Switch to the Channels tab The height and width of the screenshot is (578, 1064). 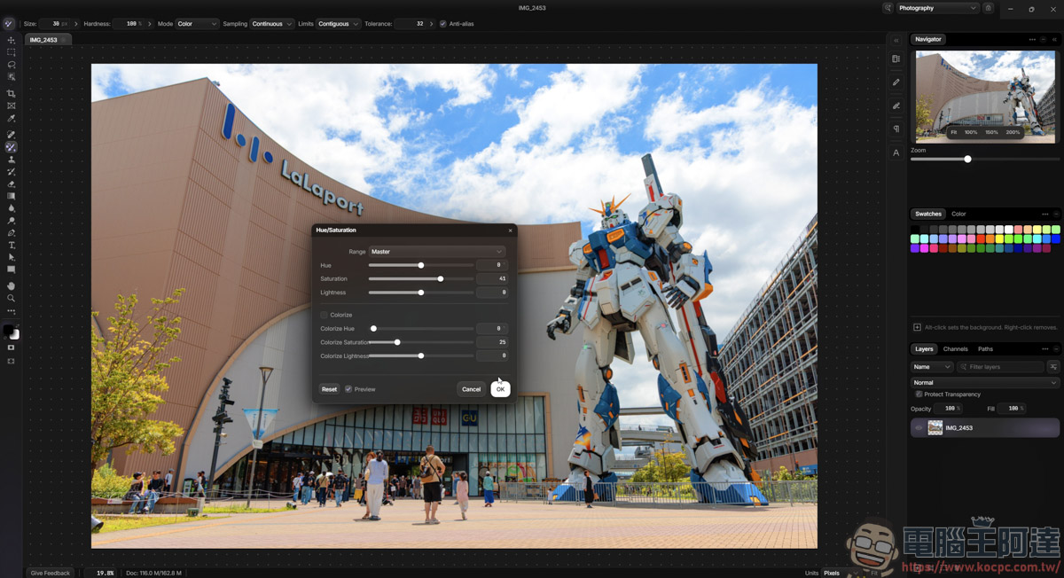pyautogui.click(x=955, y=349)
